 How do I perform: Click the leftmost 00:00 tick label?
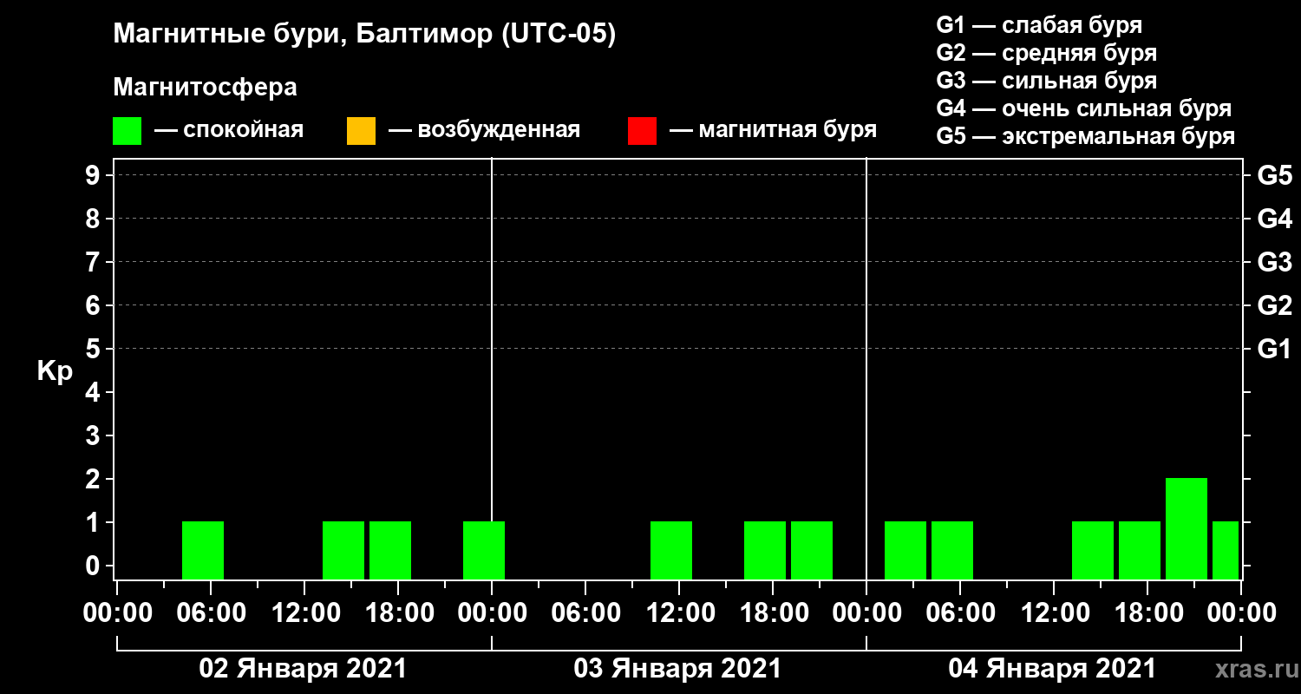116,613
